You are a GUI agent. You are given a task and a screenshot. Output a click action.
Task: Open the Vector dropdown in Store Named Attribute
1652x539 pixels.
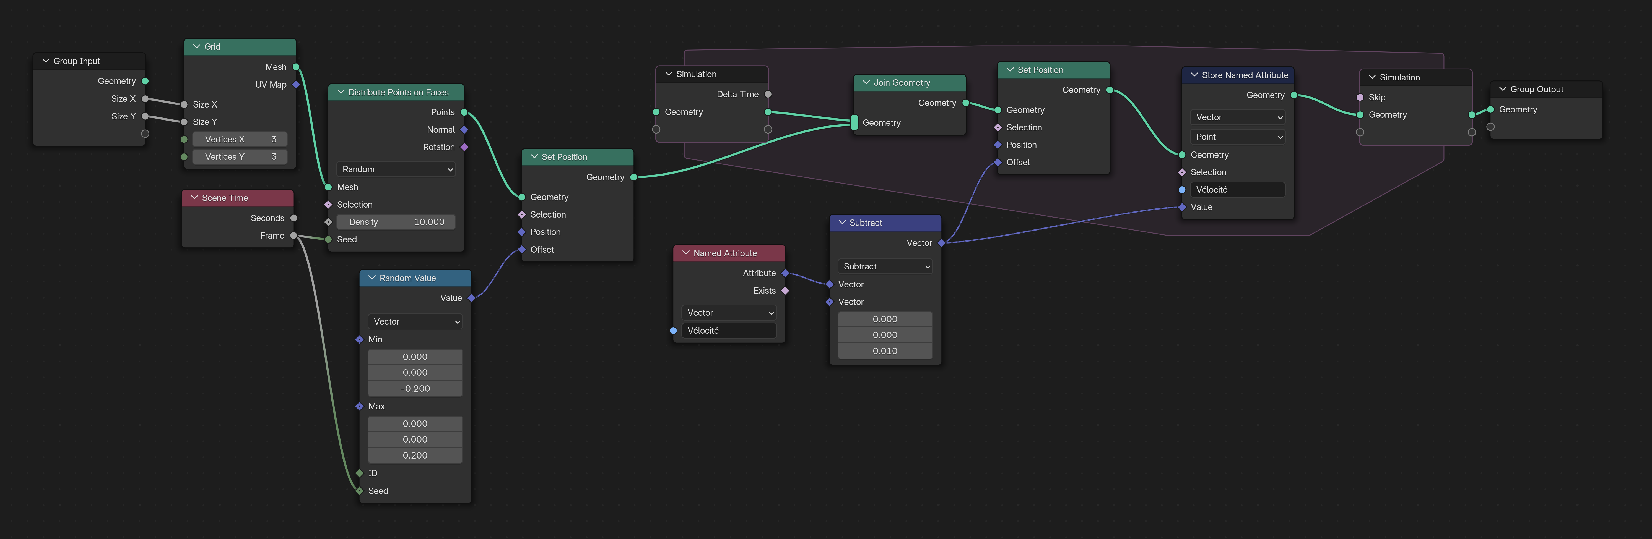pos(1238,117)
